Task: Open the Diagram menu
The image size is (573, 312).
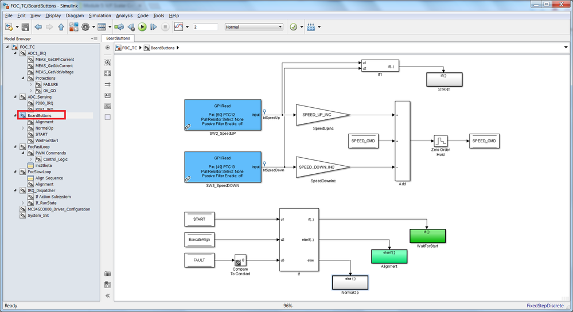Action: [75, 15]
